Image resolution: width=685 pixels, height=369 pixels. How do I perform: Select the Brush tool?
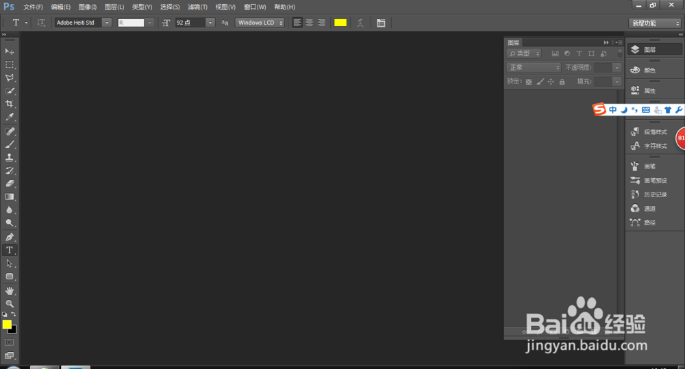(9, 144)
